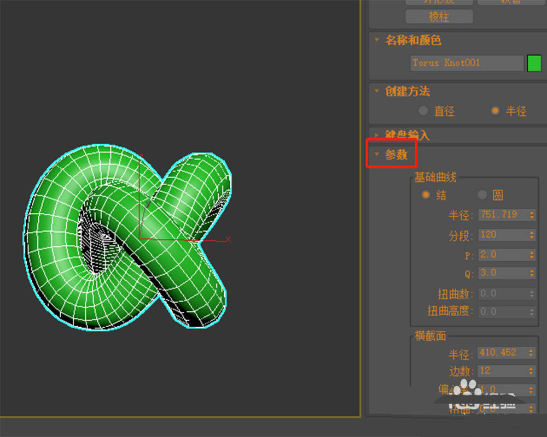The width and height of the screenshot is (547, 437).
Task: Select the 圆 (Circle) base curve option
Action: (x=482, y=195)
